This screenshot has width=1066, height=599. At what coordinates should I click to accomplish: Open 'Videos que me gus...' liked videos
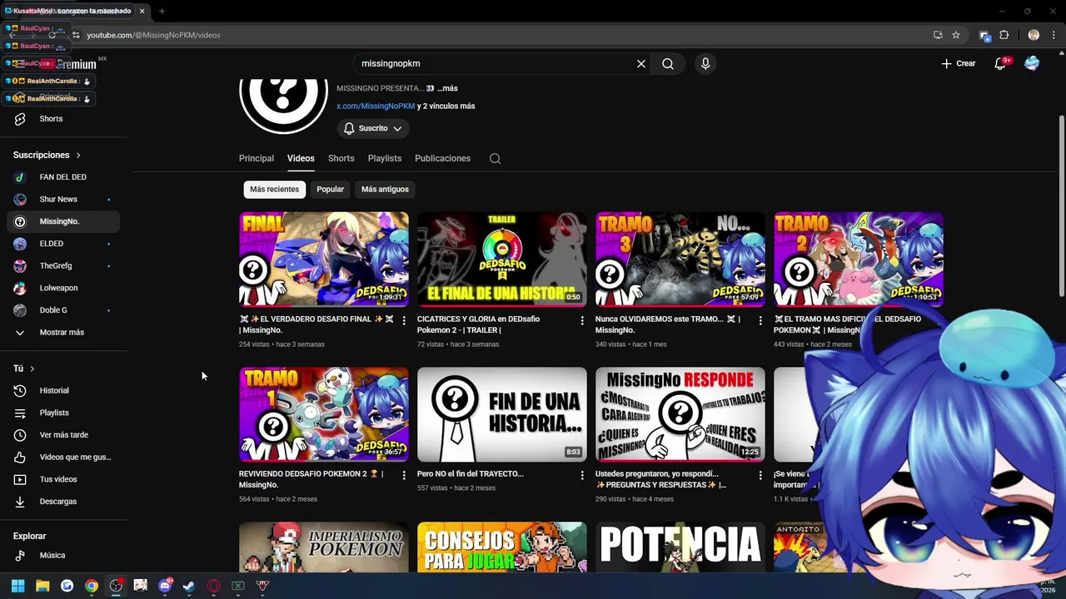63,457
